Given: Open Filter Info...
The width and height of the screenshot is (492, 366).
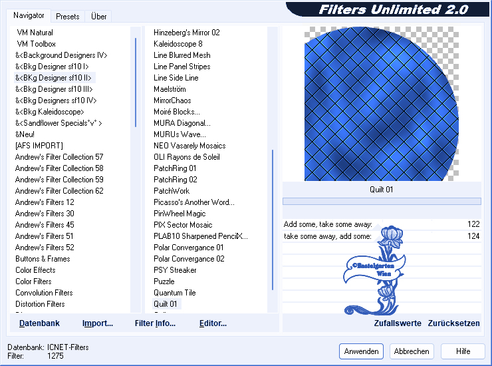Looking at the screenshot, I should pos(155,323).
